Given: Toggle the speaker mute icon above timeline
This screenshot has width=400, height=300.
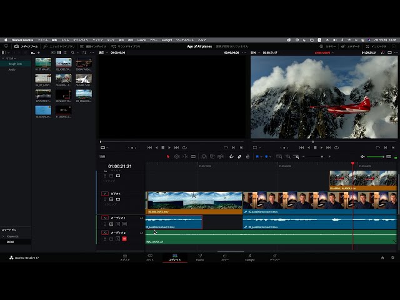Looking at the screenshot, I should (363, 156).
